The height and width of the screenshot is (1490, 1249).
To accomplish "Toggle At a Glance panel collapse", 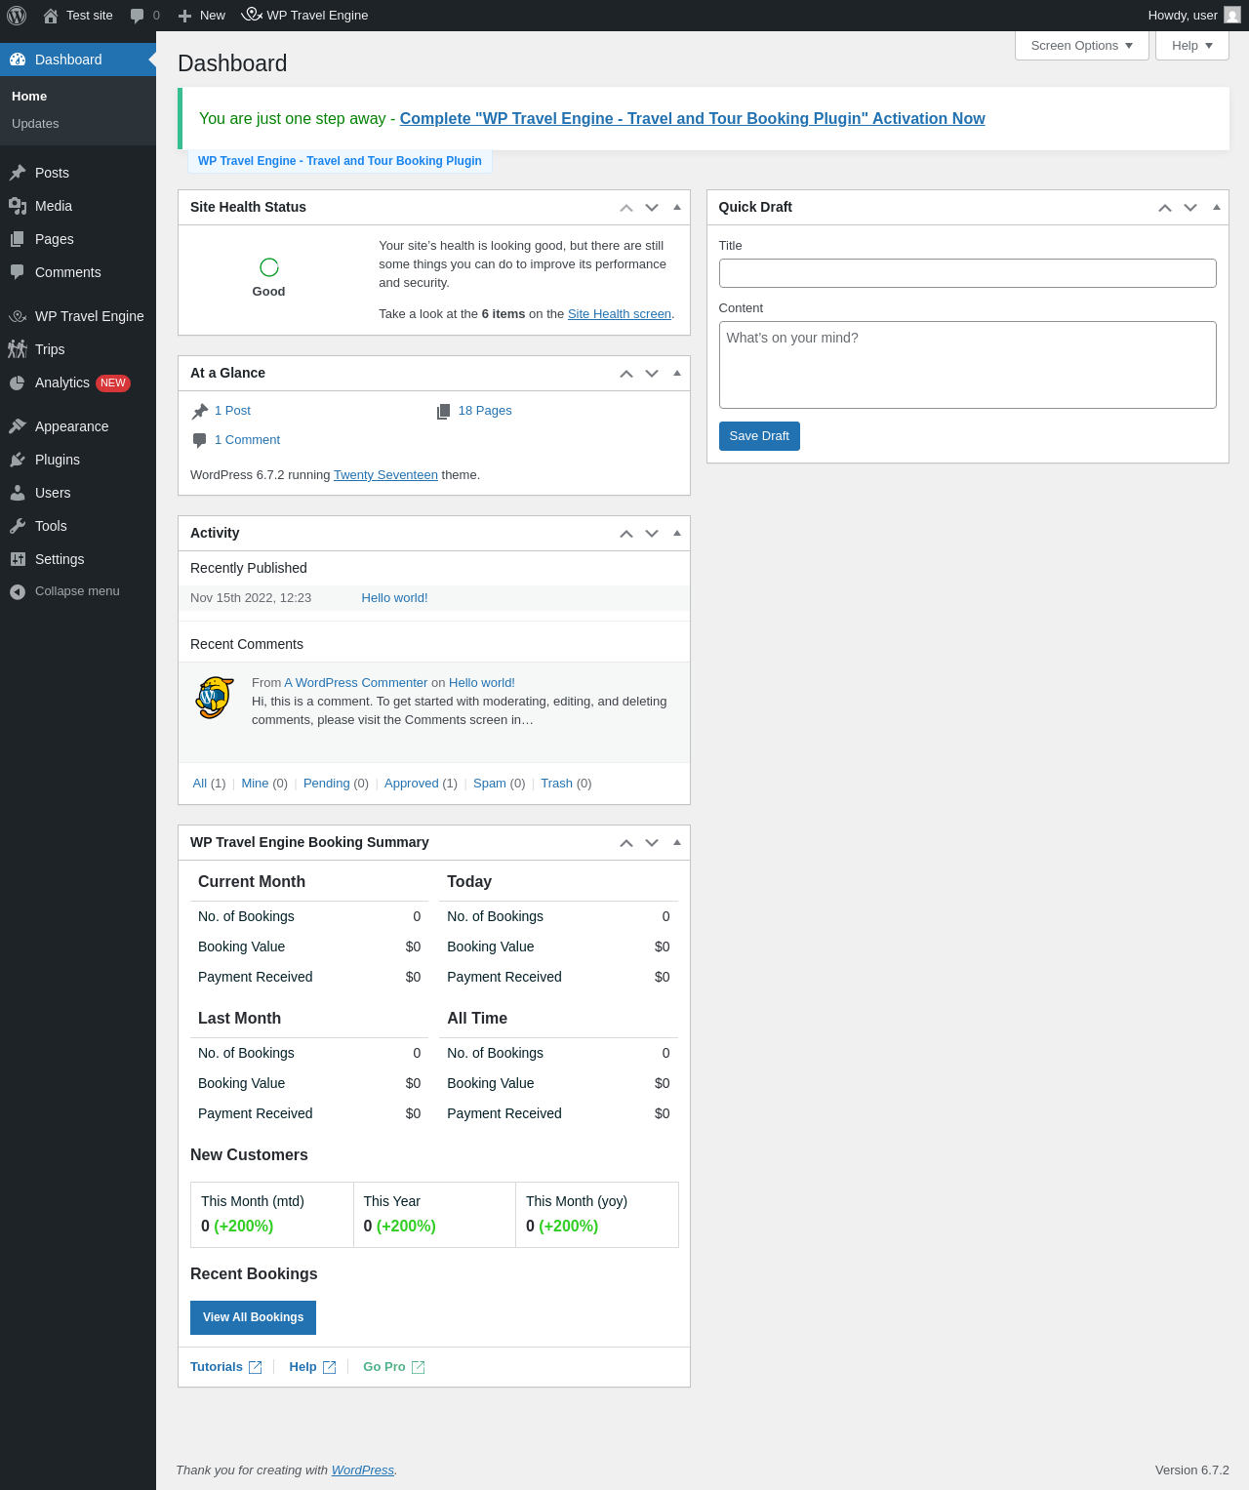I will [677, 373].
